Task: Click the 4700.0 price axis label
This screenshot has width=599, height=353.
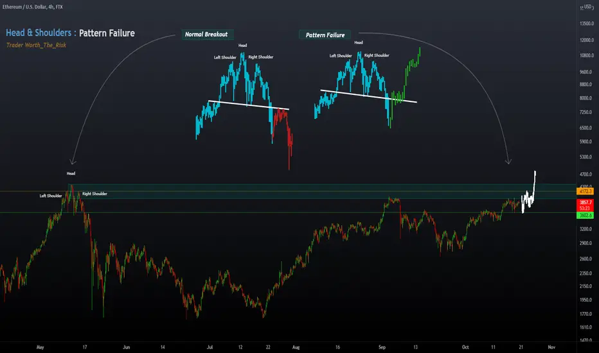Action: [x=587, y=175]
